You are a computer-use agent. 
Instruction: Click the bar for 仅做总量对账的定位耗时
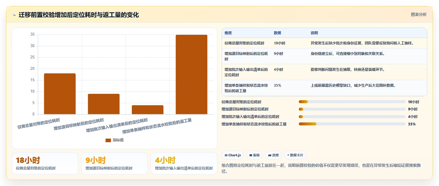[60, 94]
